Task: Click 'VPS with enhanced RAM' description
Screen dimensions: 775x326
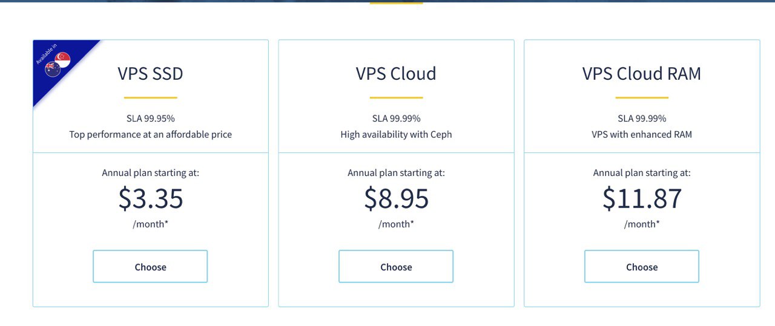Action: pyautogui.click(x=642, y=134)
